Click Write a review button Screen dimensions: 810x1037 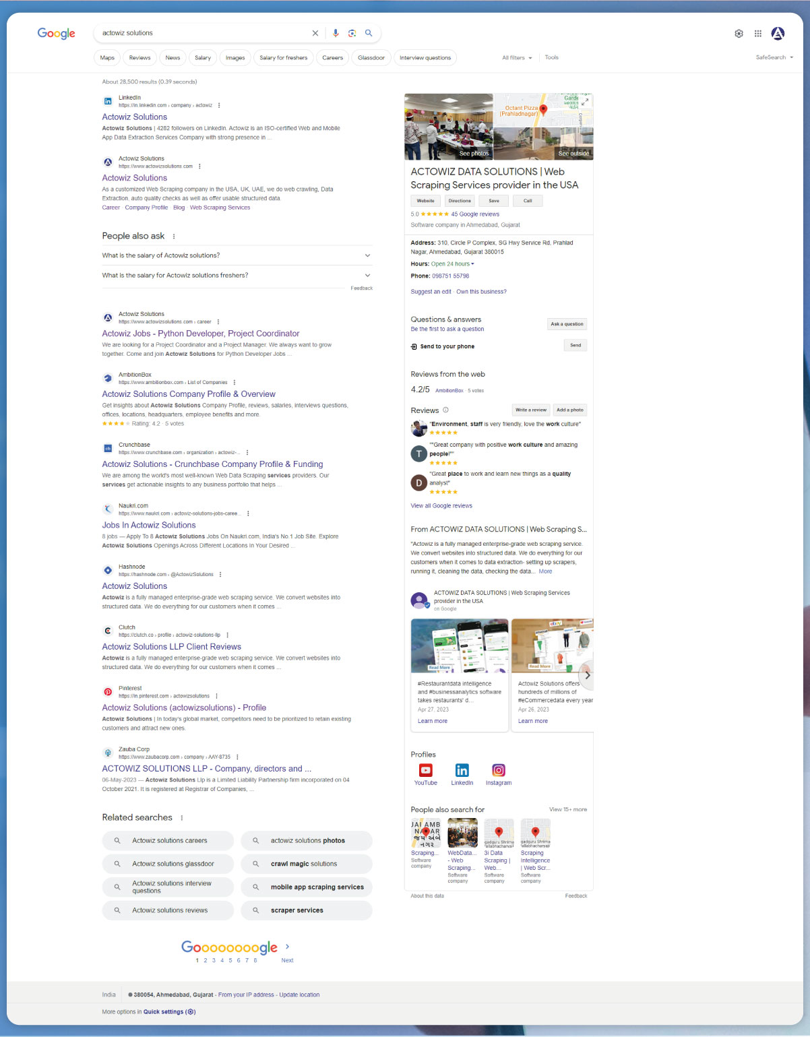(531, 410)
